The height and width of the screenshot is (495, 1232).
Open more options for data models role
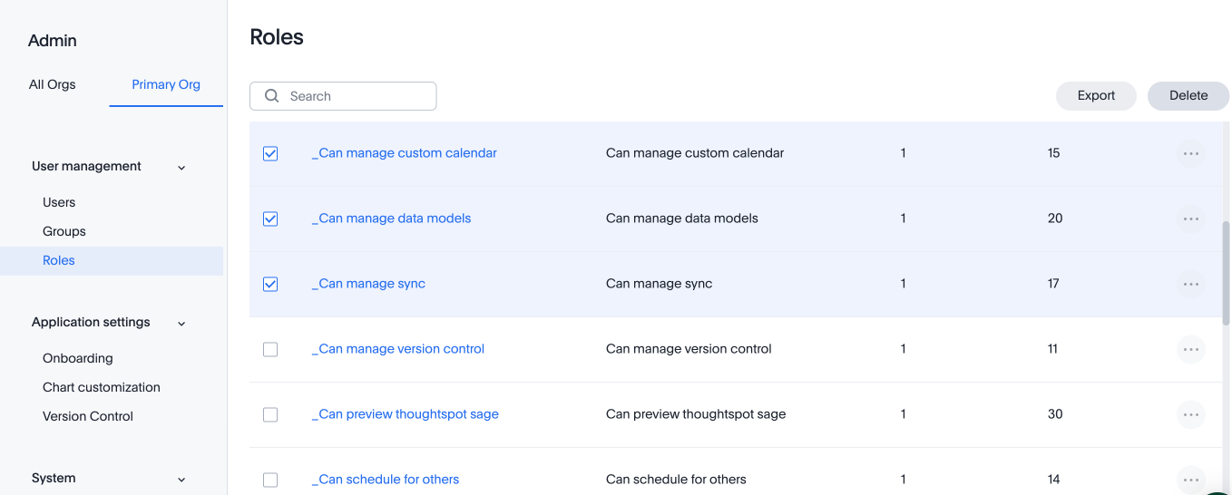pos(1190,219)
